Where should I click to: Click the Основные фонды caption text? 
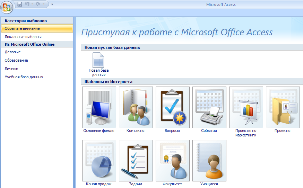point(99,131)
